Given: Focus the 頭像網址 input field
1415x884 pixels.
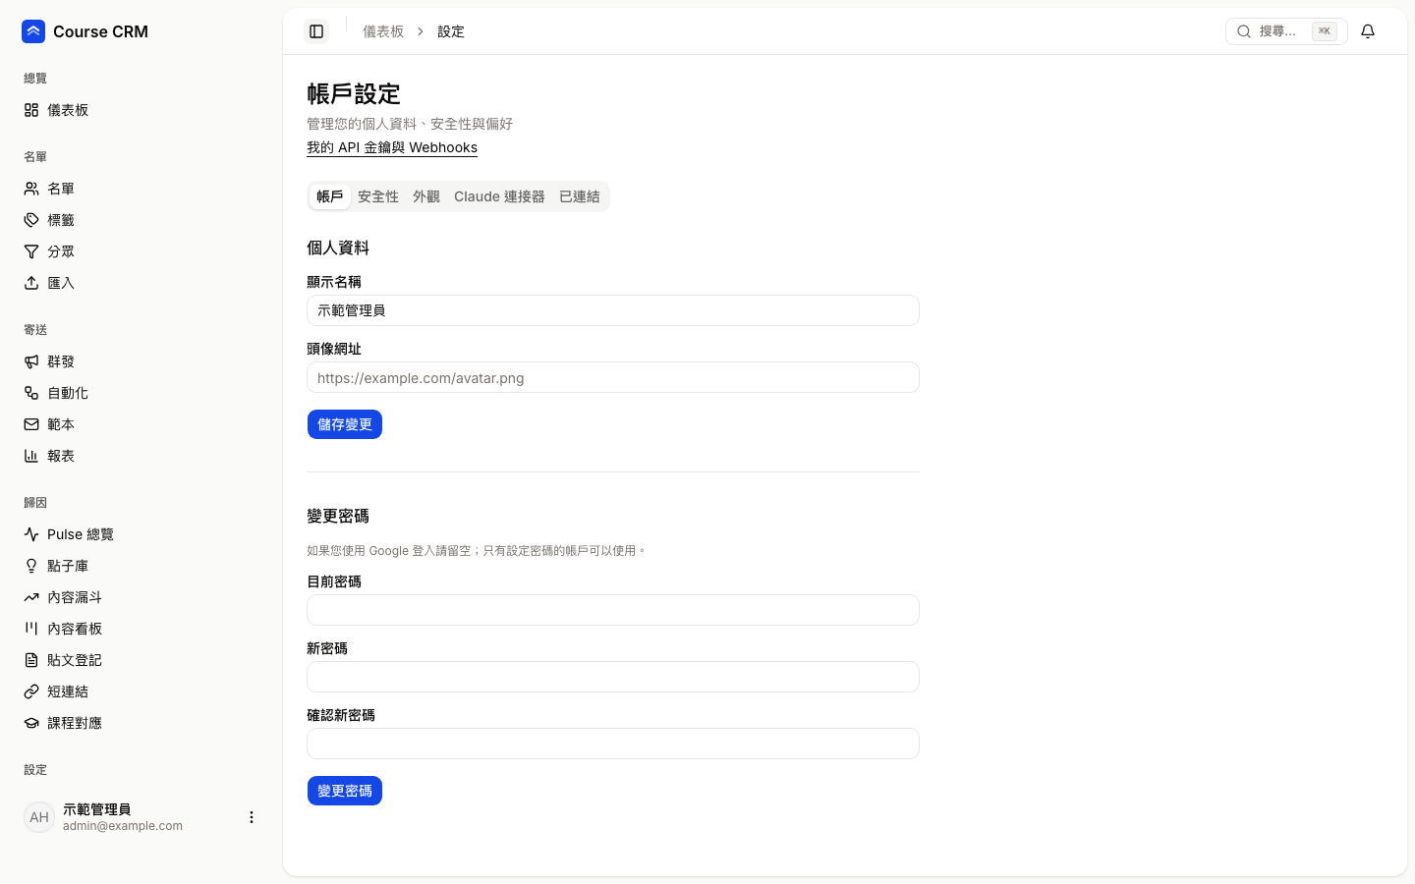Looking at the screenshot, I should (613, 377).
